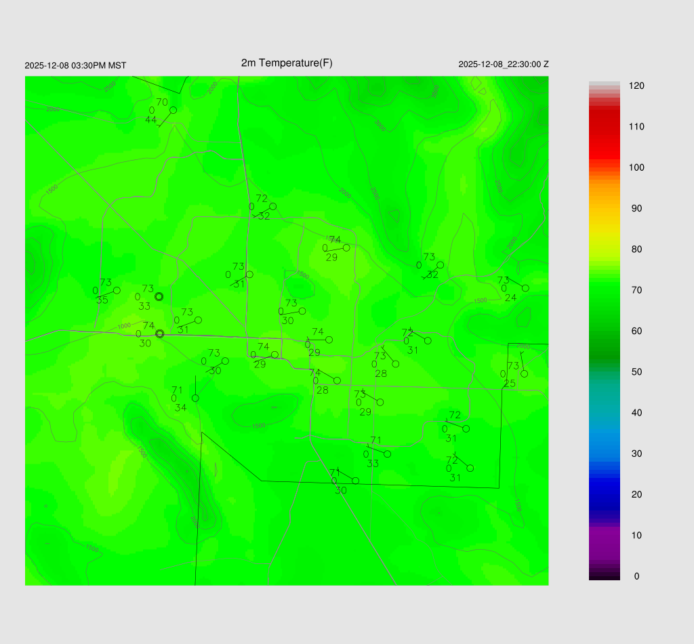Click the station circle showing 73 and 28
Screen dimensions: 694x644
click(x=395, y=364)
